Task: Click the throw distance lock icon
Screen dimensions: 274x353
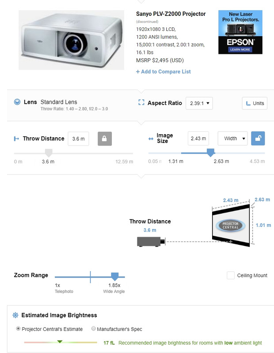Action: click(105, 139)
